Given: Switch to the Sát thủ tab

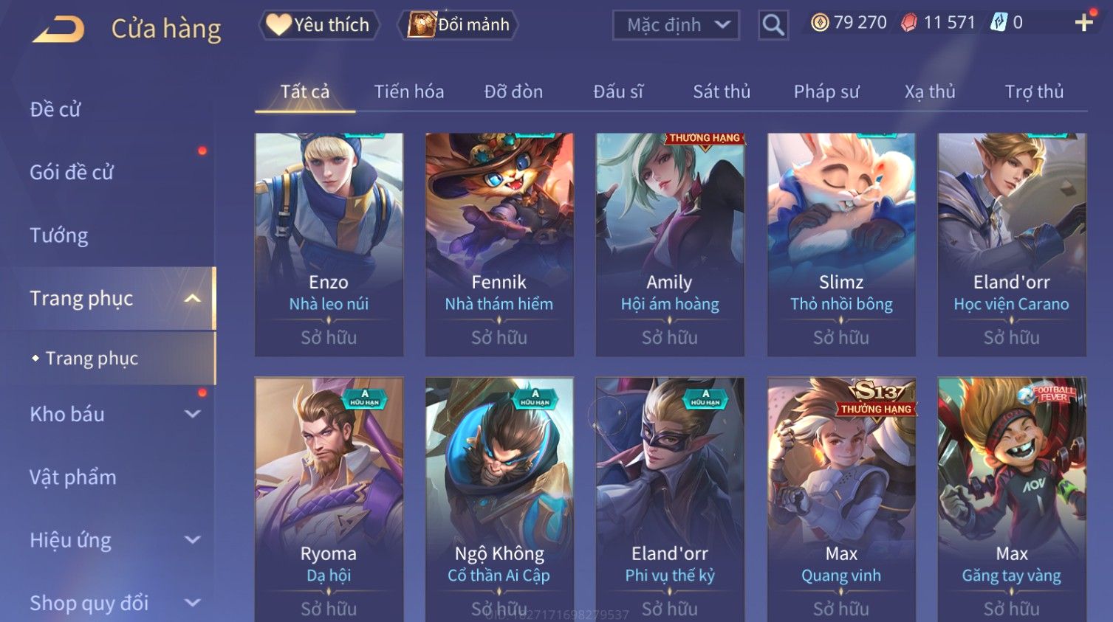Looking at the screenshot, I should pyautogui.click(x=721, y=91).
